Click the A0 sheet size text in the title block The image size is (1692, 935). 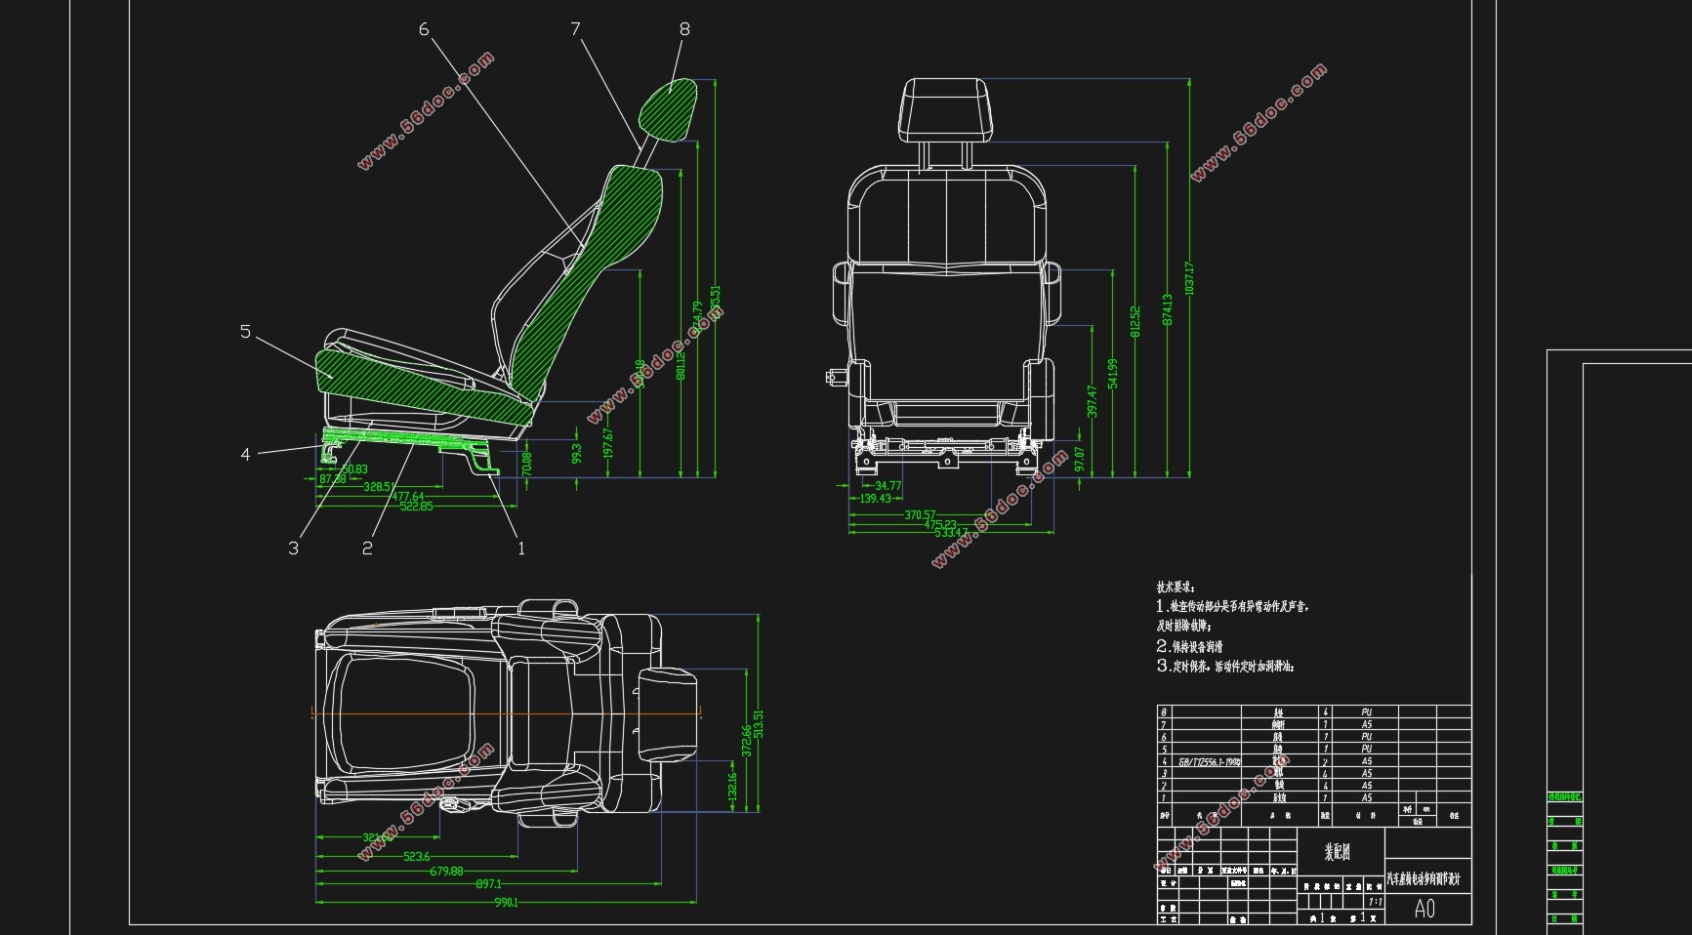[x=1424, y=909]
